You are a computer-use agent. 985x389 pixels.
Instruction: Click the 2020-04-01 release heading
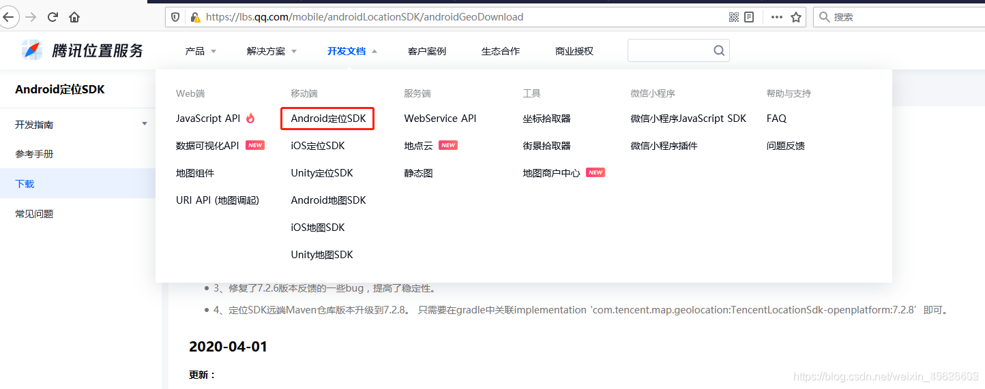(229, 347)
